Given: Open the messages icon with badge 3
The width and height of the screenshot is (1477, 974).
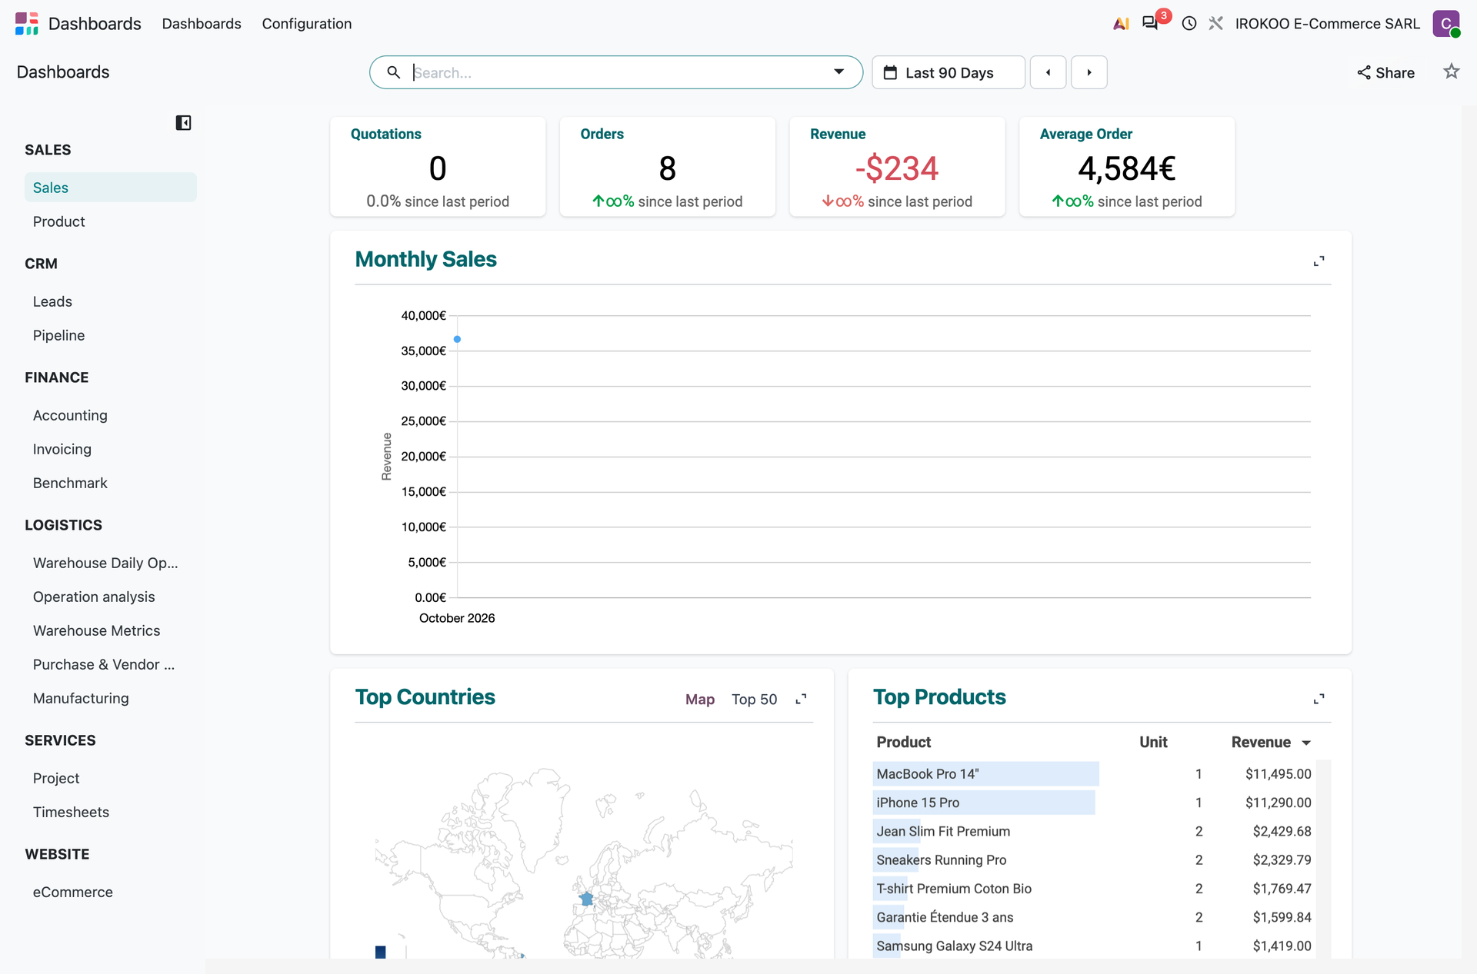Looking at the screenshot, I should click(x=1151, y=23).
